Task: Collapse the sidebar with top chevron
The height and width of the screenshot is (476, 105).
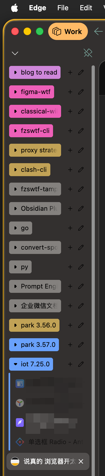Action: (x=15, y=53)
